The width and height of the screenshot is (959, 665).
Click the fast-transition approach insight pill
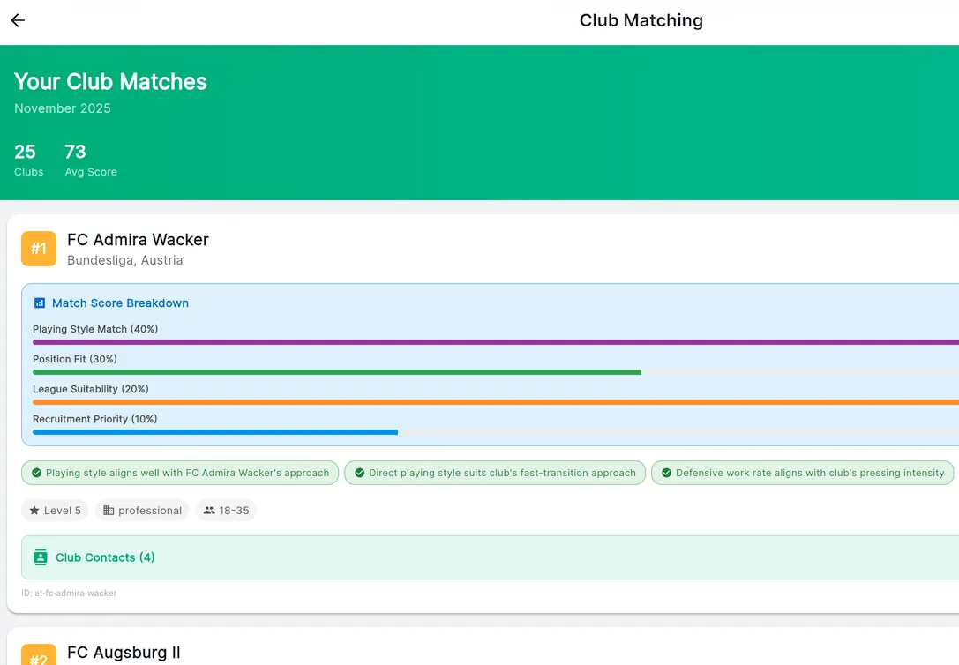(x=494, y=473)
